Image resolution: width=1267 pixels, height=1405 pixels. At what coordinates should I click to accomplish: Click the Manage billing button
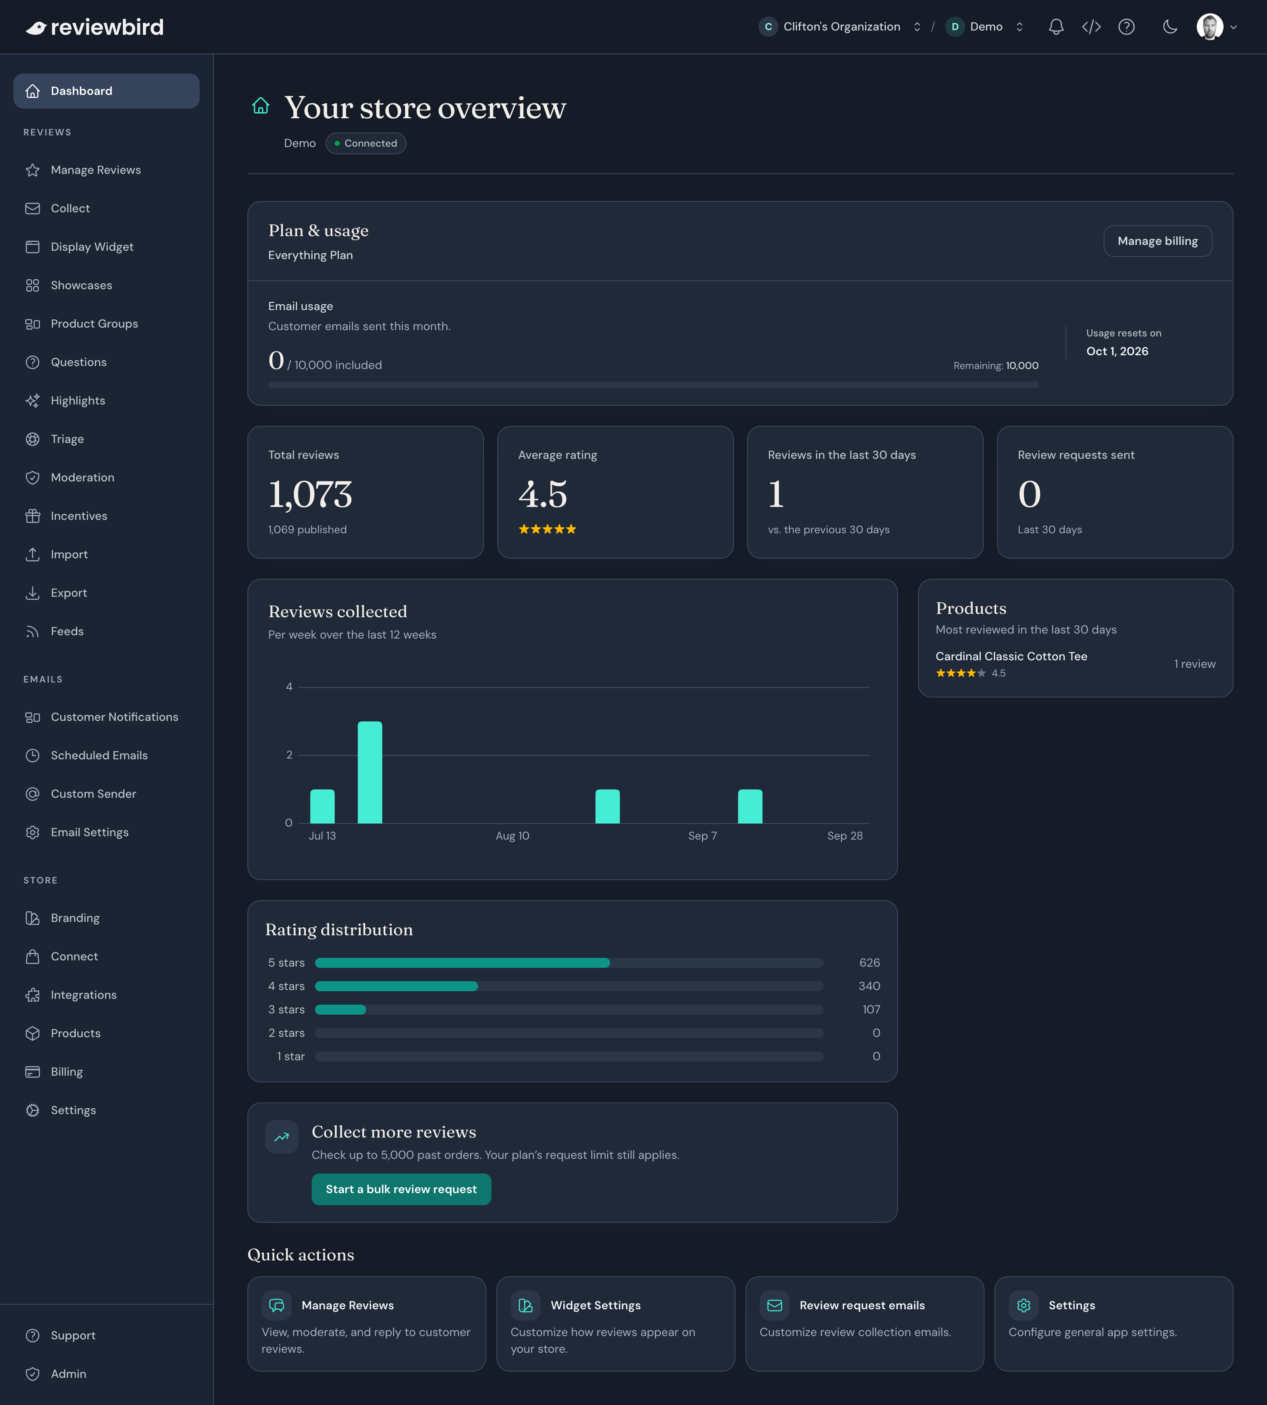tap(1157, 241)
